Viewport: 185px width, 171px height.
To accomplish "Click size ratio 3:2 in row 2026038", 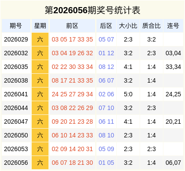I will point(128,80).
